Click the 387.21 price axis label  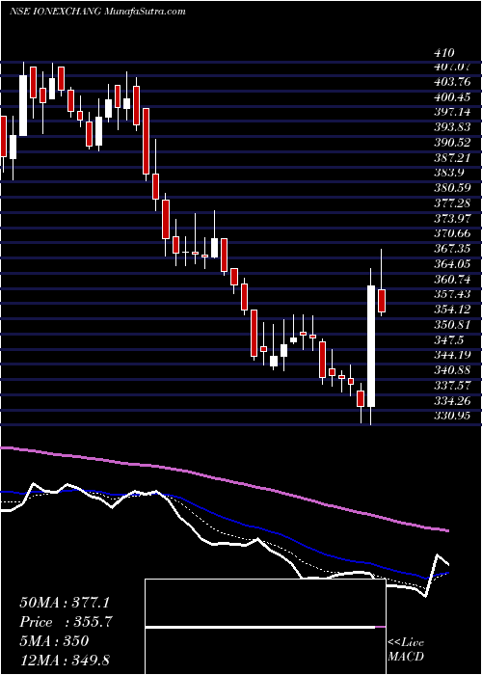[451, 157]
